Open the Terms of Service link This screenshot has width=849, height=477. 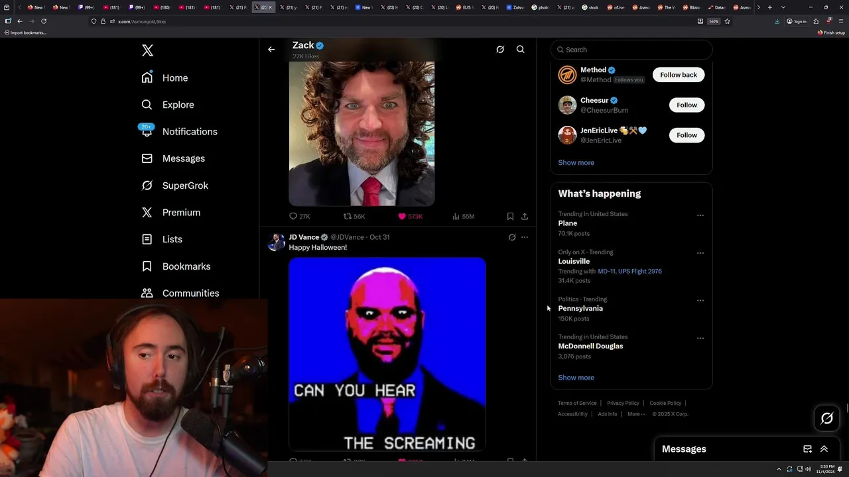tap(577, 403)
